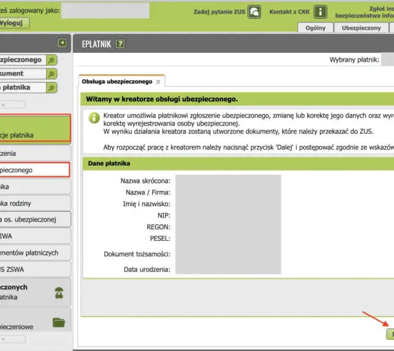Click the 'Dokument tożsamości:' label

pos(137,254)
